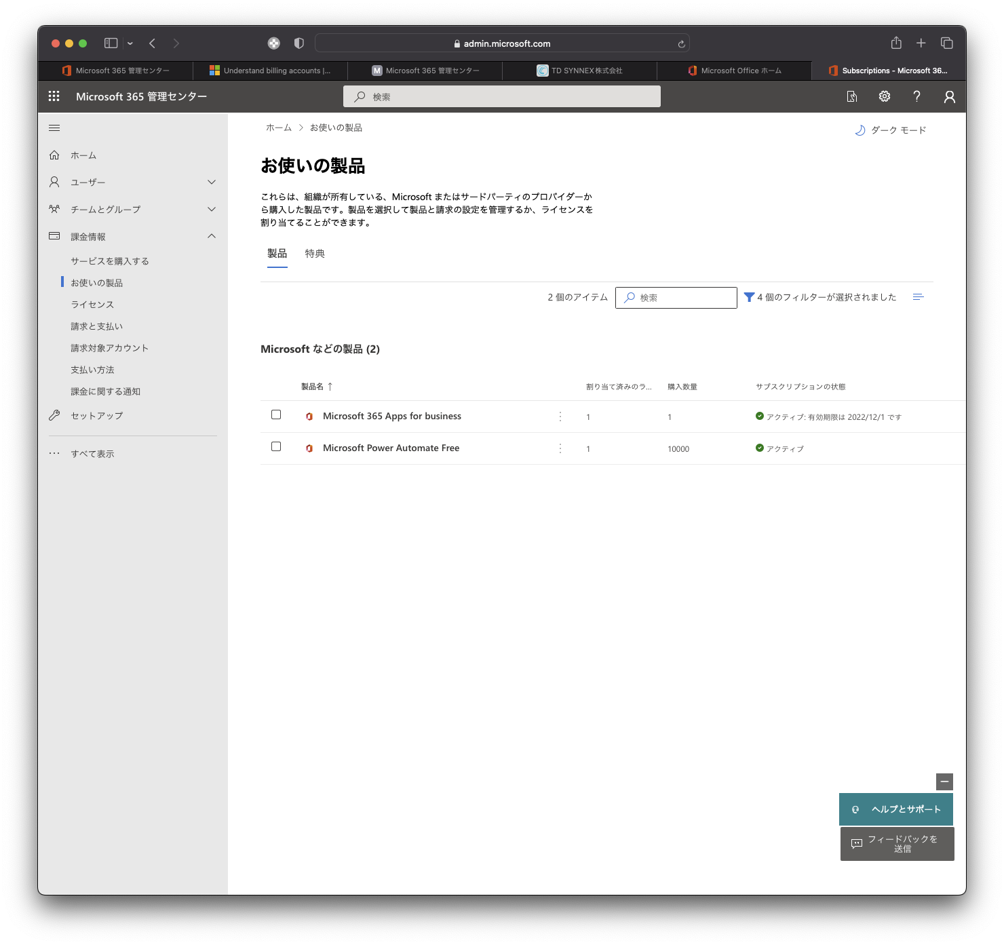Viewport: 1004px width, 945px height.
Task: Show the Safari tab overview icon
Action: 947,43
